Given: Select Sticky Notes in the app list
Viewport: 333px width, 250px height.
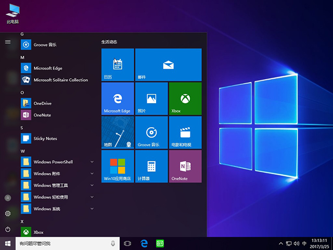Looking at the screenshot, I should click(45, 139).
